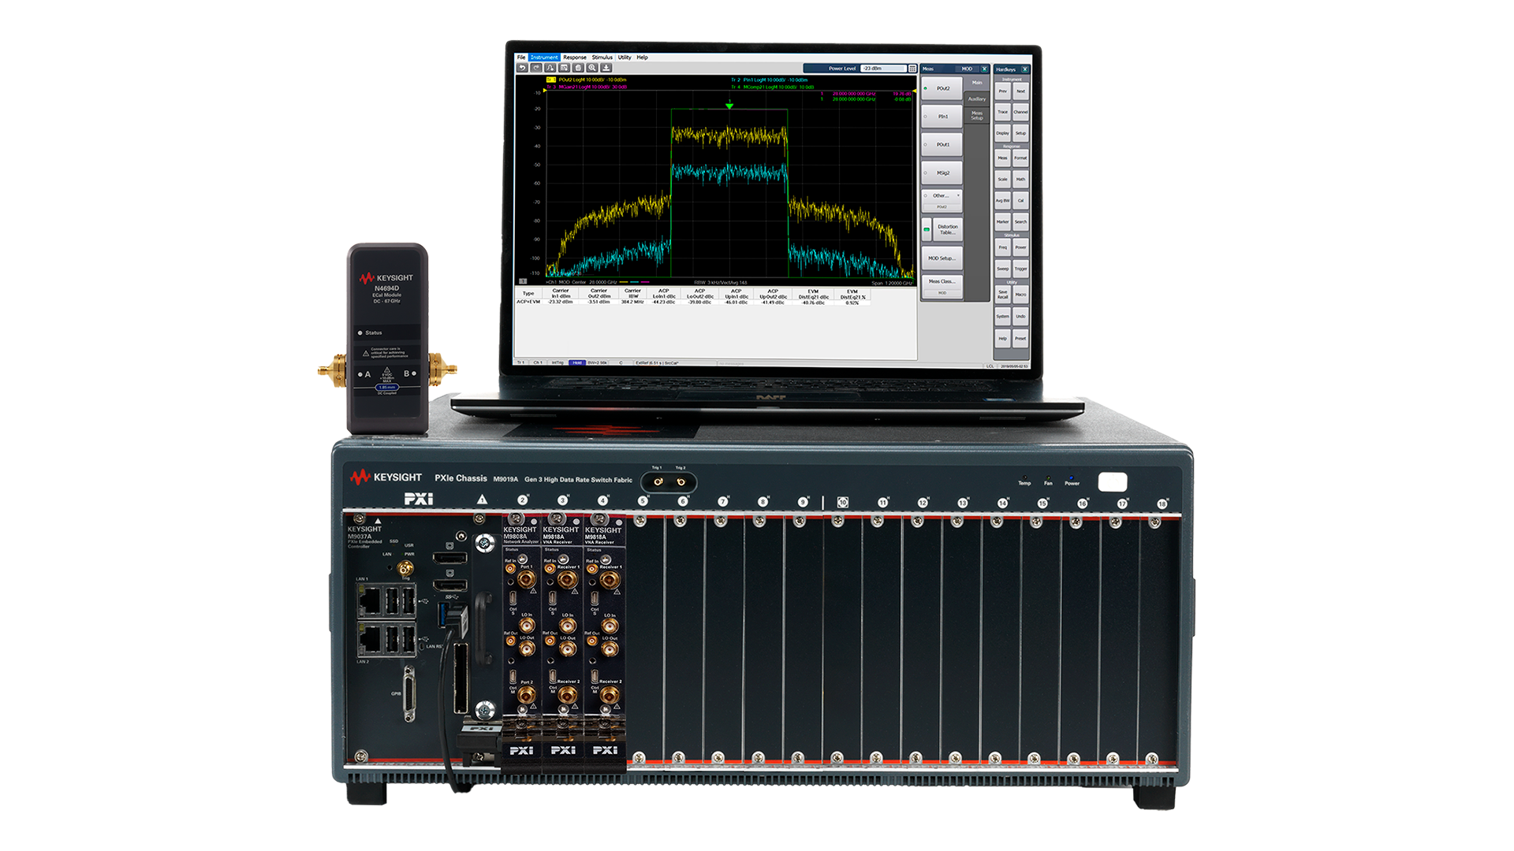Open the Power Level numeric keypad icon

point(912,69)
